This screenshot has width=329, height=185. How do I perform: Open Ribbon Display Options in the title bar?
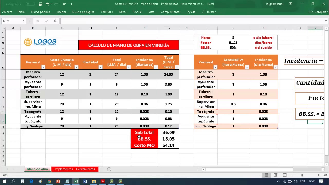click(290, 4)
